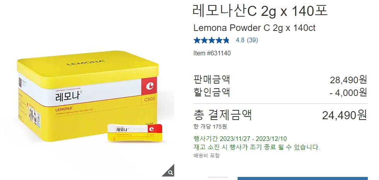Click the Lemona Powder C 2g x 140ct subtitle
The image size is (379, 180).
pos(254,28)
